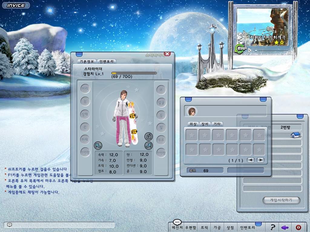Switch to the 기본정보 tab

point(87,61)
